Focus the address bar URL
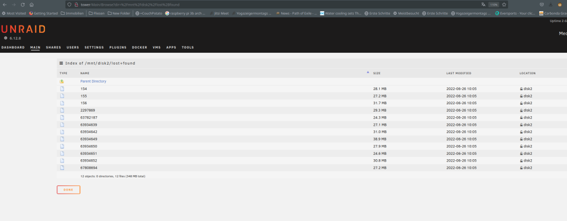567x221 pixels. 130,5
